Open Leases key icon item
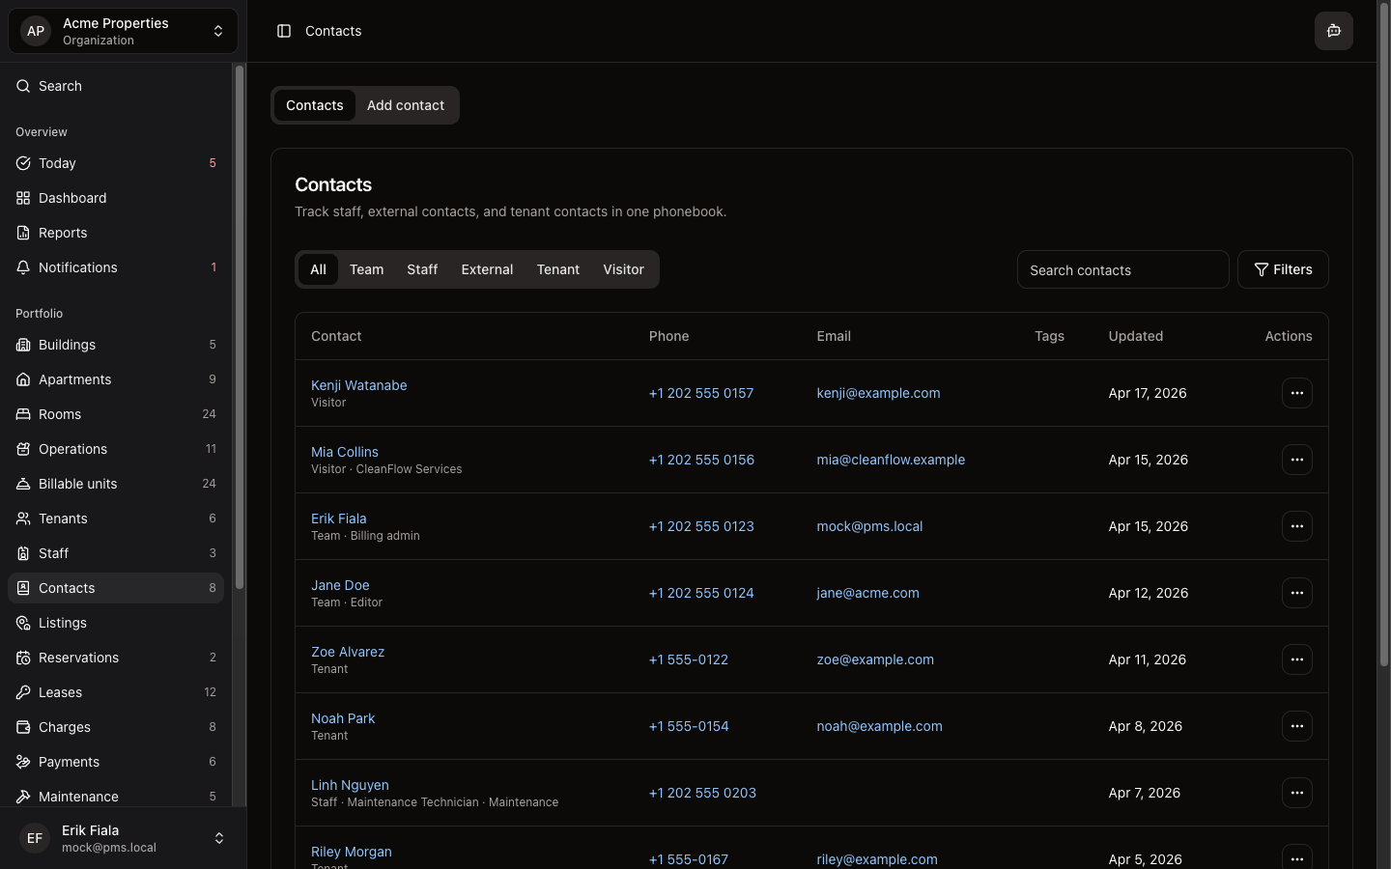The width and height of the screenshot is (1391, 869). coord(23,692)
